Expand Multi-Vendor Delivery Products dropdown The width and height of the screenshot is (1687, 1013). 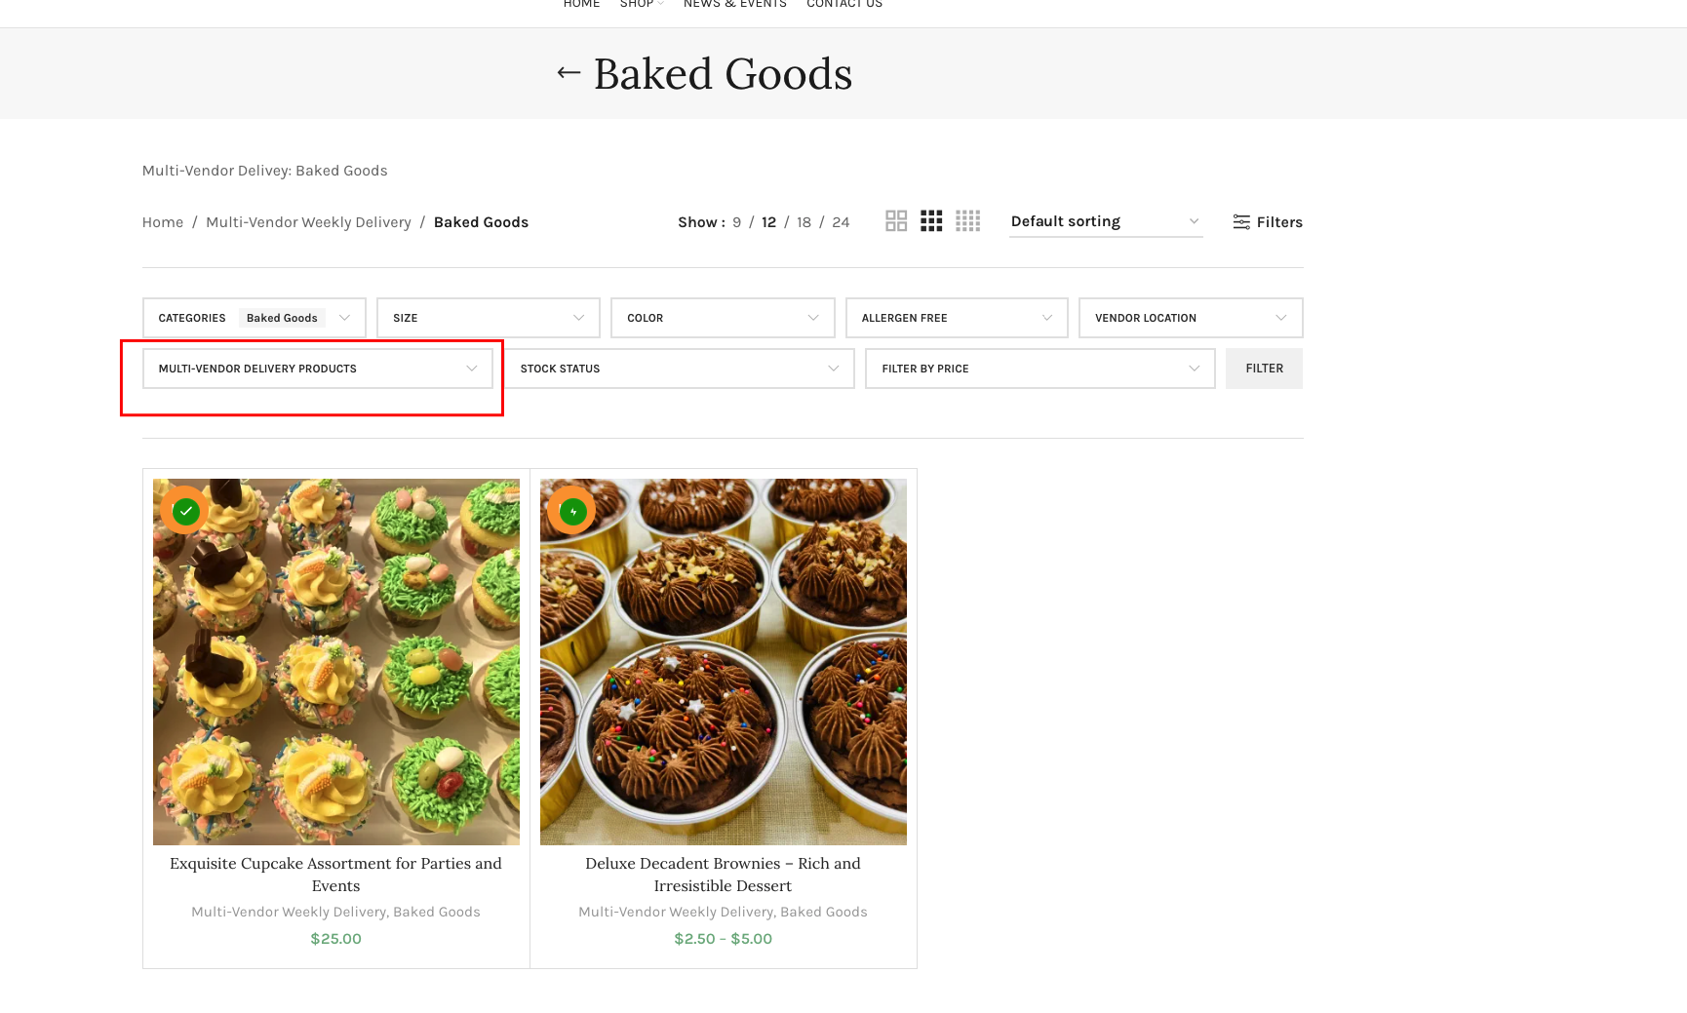[318, 369]
